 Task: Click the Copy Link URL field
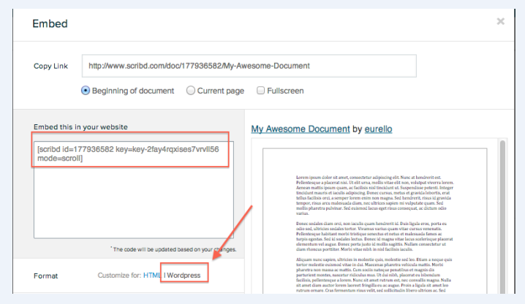(x=249, y=66)
